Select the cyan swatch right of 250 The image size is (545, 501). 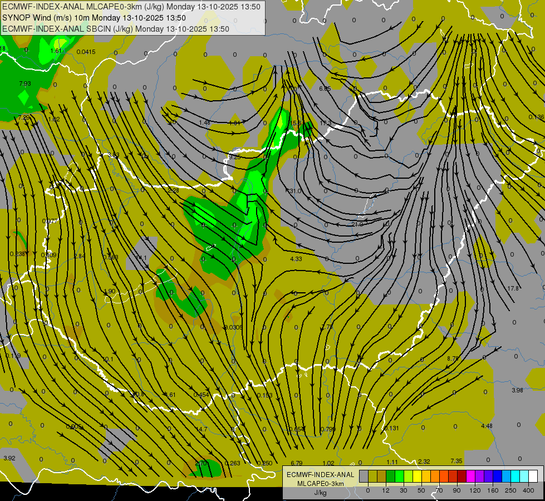pos(515,477)
